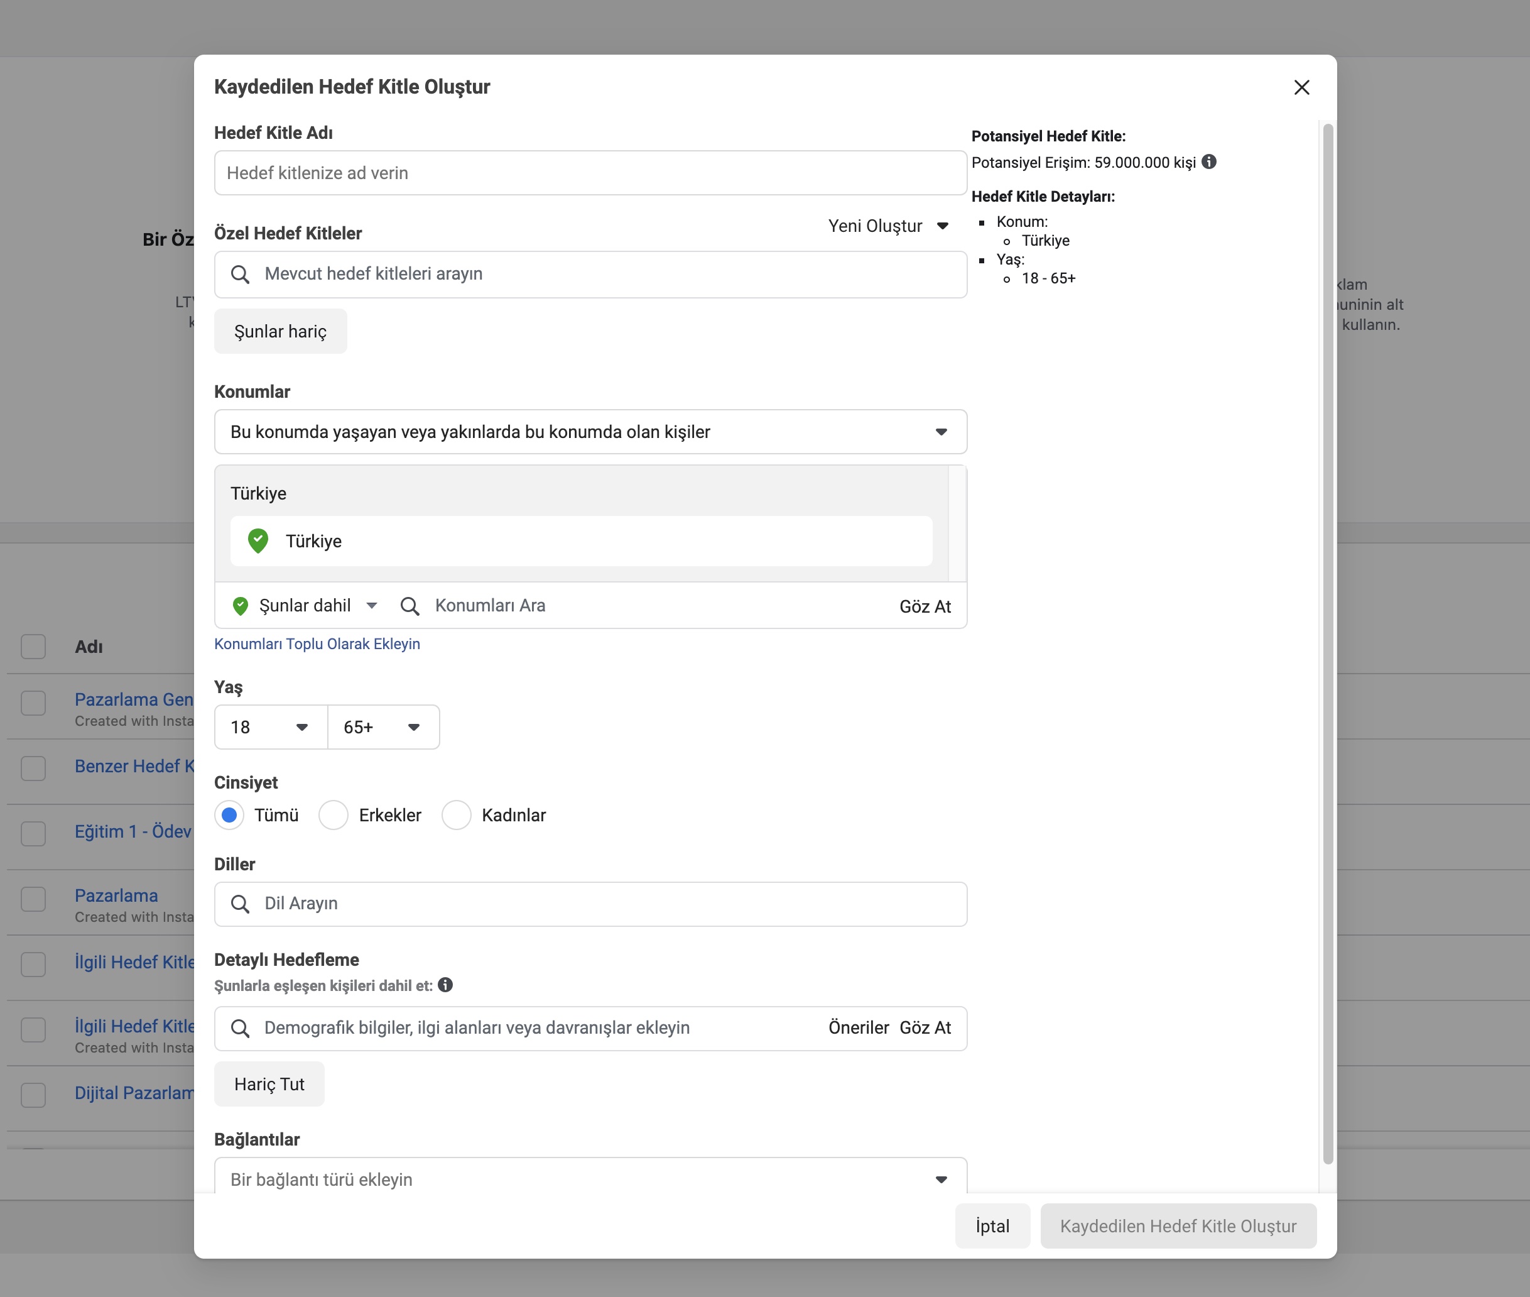Open the maximum age 65+ dropdown

(x=384, y=727)
